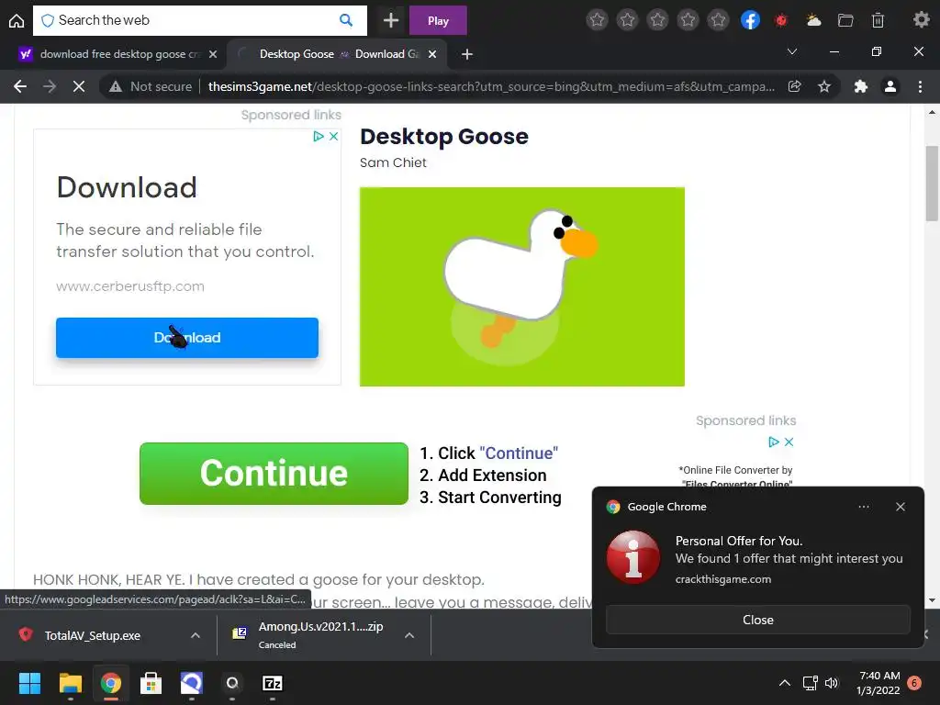Select the Desktop Goose Download tab

pyautogui.click(x=338, y=54)
